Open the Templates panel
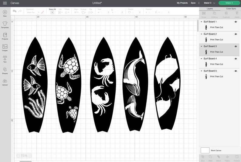Viewport: 241px width, 162px height. pyautogui.click(x=5, y=23)
